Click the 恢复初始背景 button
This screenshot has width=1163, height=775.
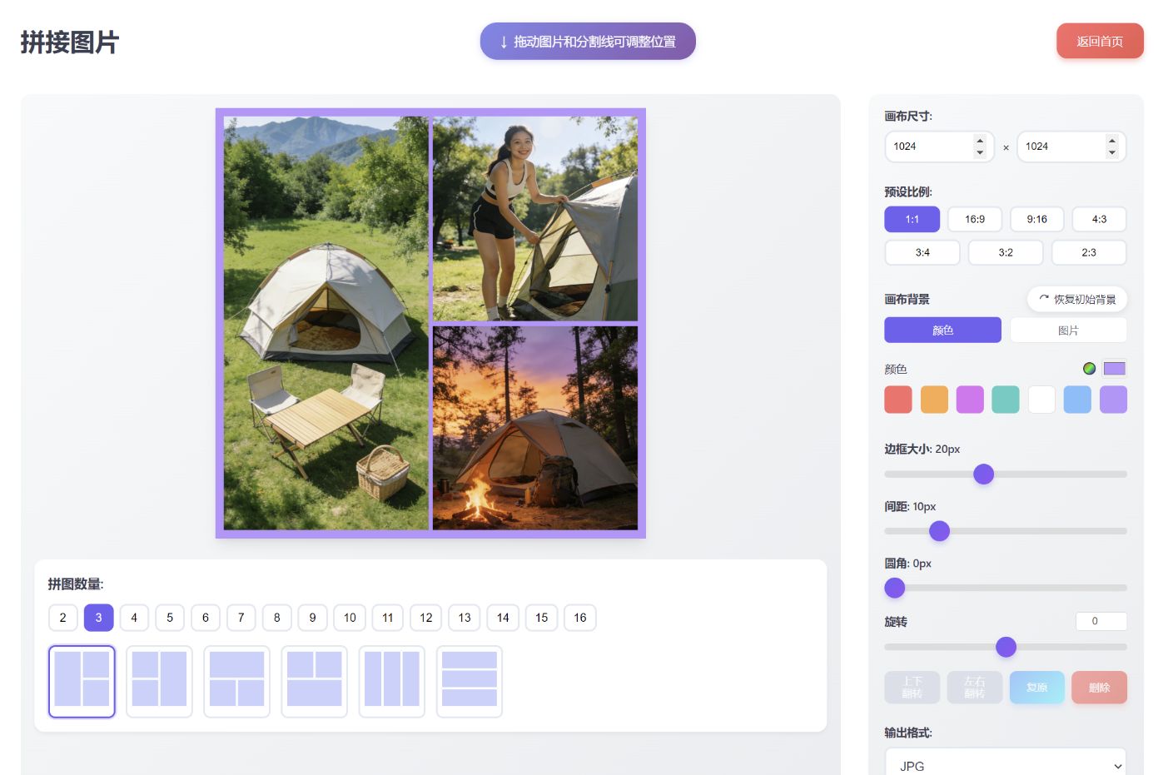(x=1076, y=300)
